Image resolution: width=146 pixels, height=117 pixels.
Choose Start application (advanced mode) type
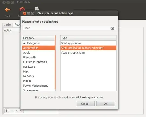(88, 48)
